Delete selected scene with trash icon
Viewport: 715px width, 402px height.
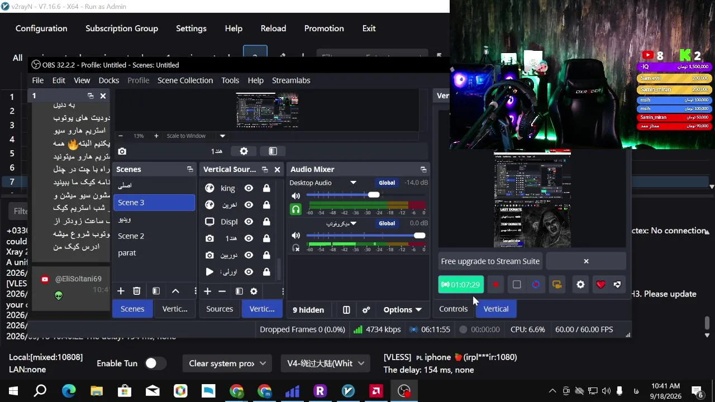[x=137, y=291]
